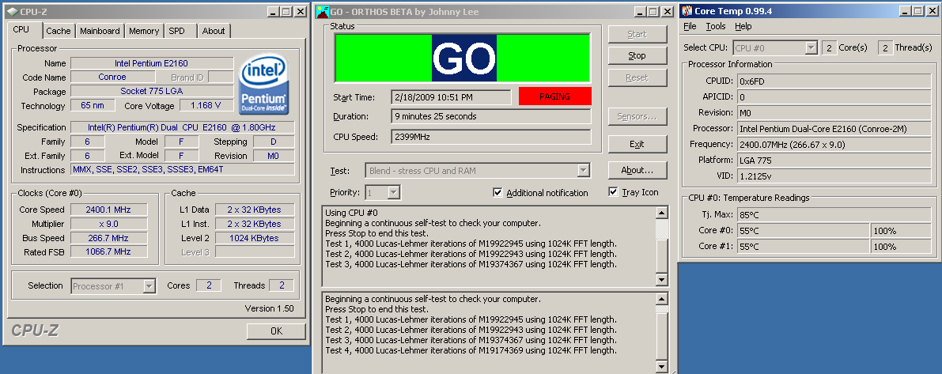The height and width of the screenshot is (374, 942).
Task: Expand the Select CPU dropdown in Core Temp
Action: (x=810, y=47)
